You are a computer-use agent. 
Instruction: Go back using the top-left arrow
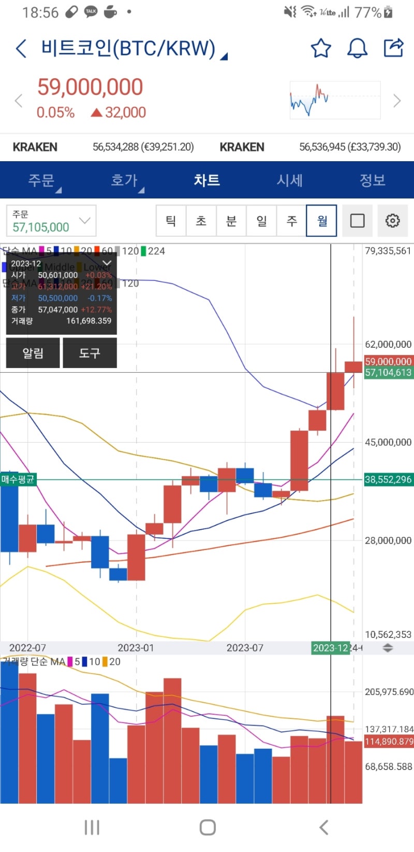click(21, 49)
